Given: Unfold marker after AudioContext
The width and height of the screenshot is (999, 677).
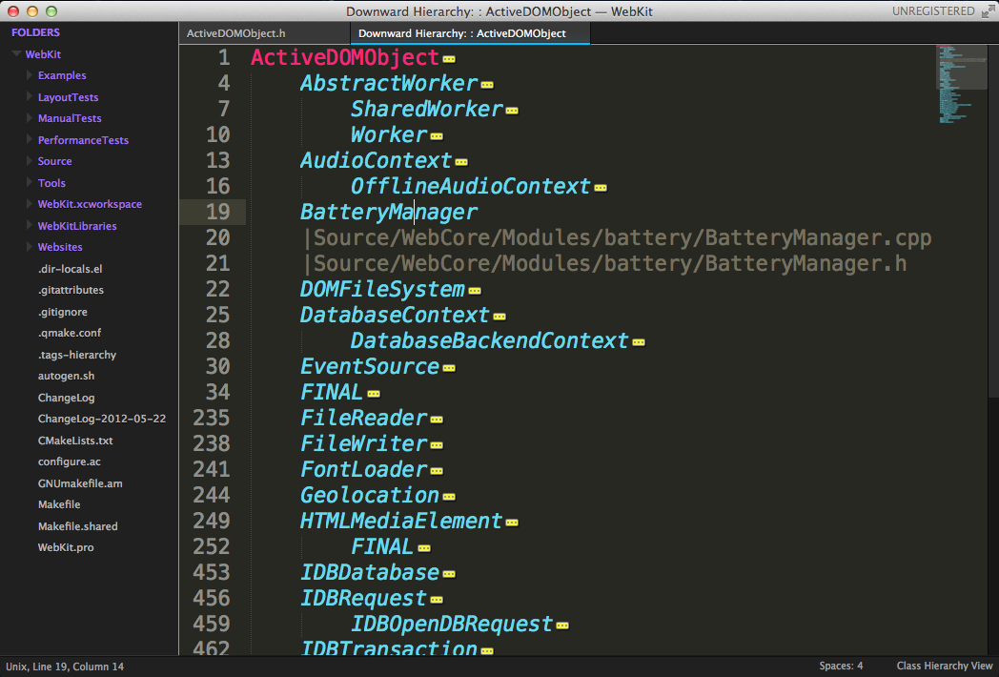Looking at the screenshot, I should pos(461,162).
